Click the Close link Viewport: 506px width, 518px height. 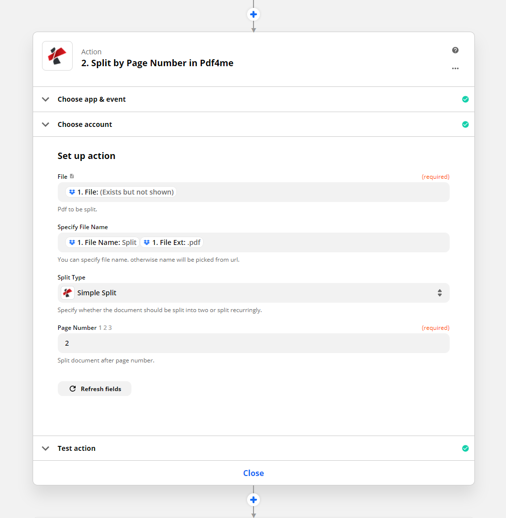[253, 473]
